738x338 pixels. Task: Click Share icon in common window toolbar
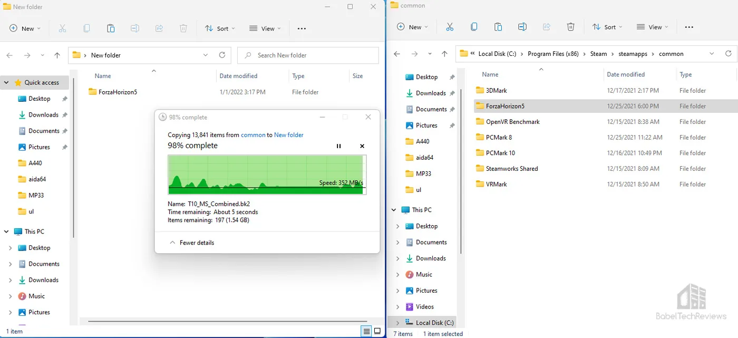coord(547,27)
